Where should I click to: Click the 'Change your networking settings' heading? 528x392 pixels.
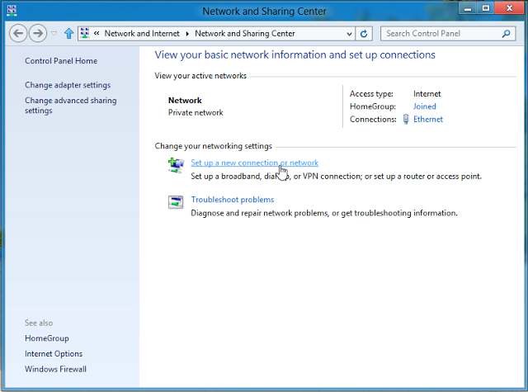(213, 146)
